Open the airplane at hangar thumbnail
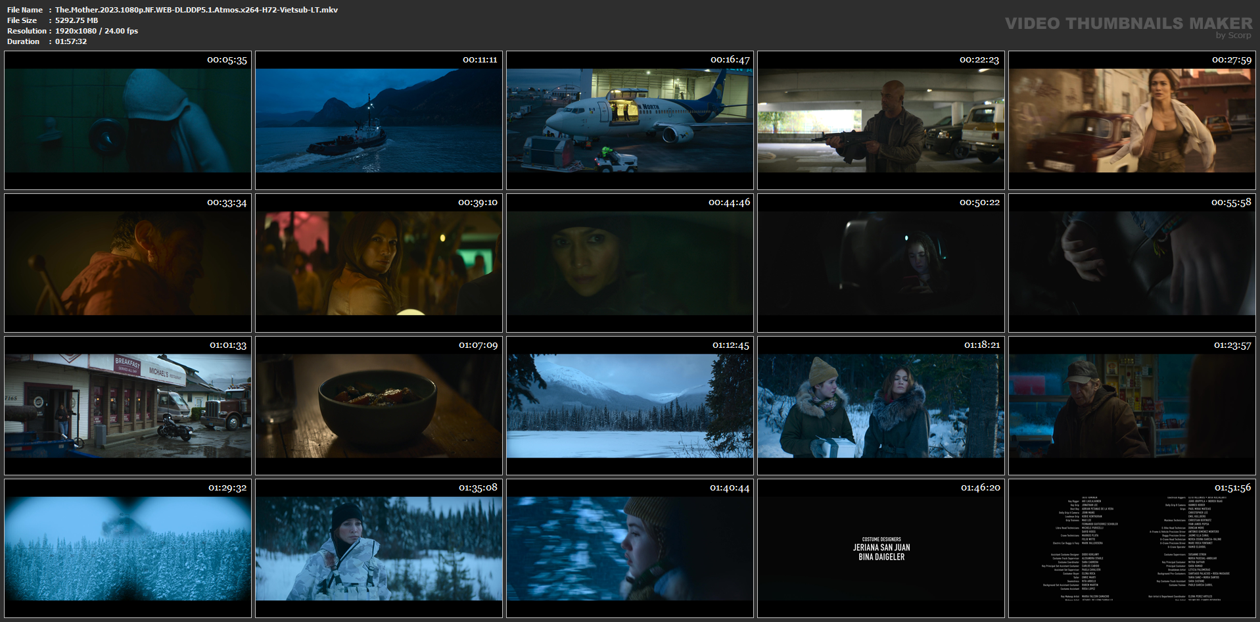This screenshot has width=1260, height=622. pos(630,120)
